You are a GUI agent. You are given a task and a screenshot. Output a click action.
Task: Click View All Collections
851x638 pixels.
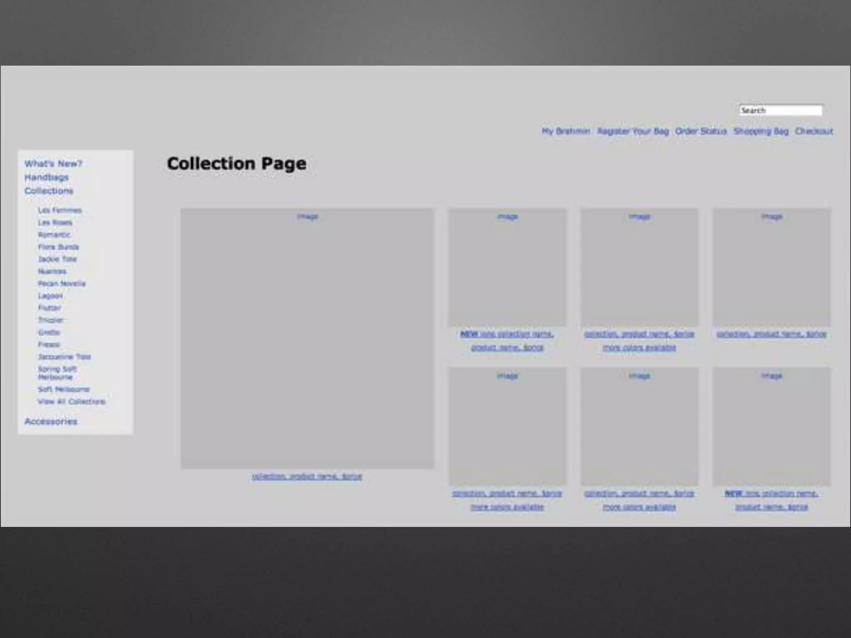[x=71, y=402]
